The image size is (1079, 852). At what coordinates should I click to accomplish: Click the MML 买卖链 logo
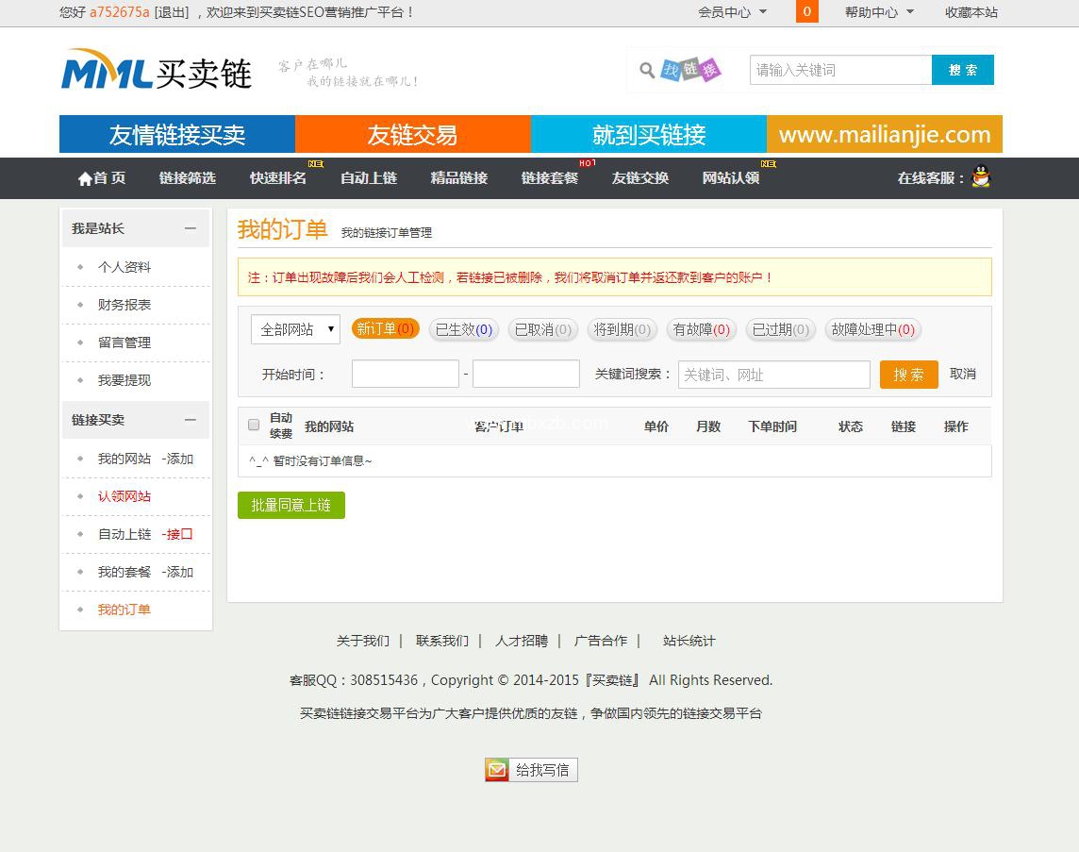[157, 70]
